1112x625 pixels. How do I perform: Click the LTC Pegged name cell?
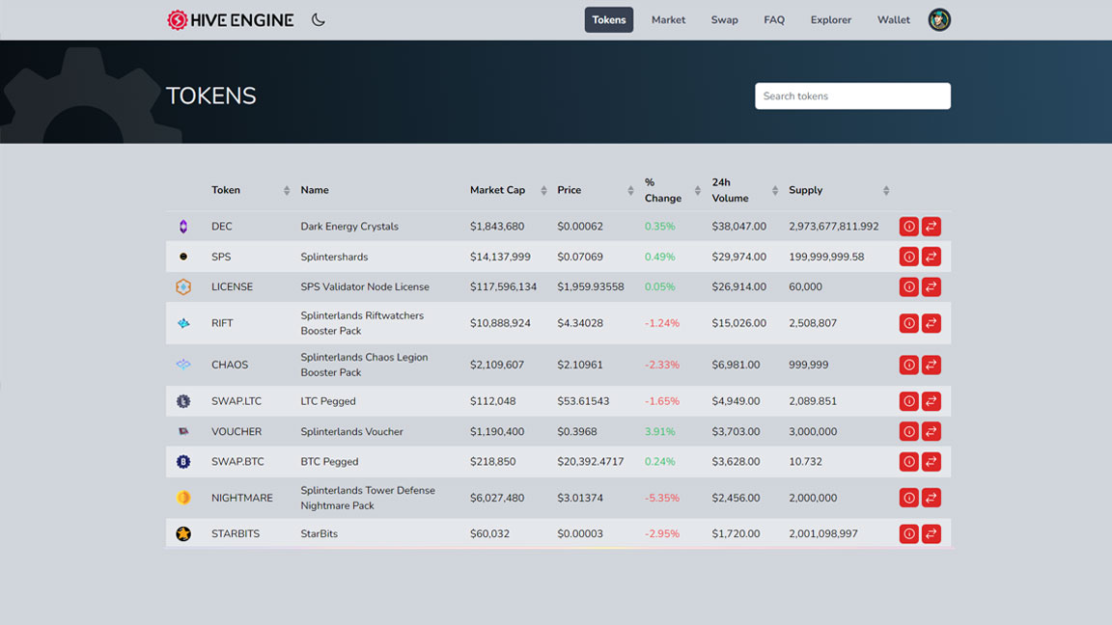click(327, 401)
